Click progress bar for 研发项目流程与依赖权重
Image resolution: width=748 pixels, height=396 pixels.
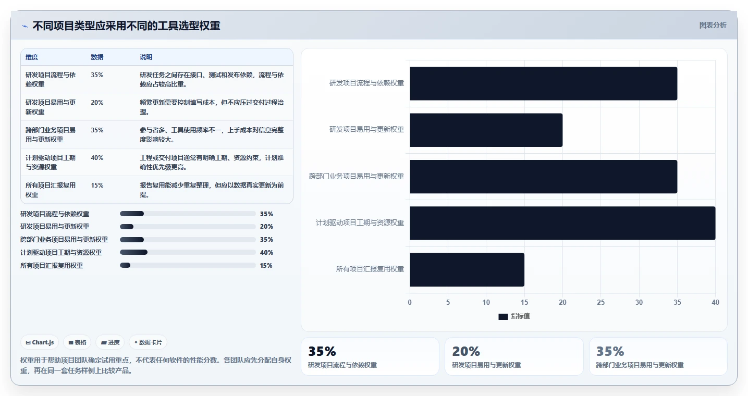(188, 214)
